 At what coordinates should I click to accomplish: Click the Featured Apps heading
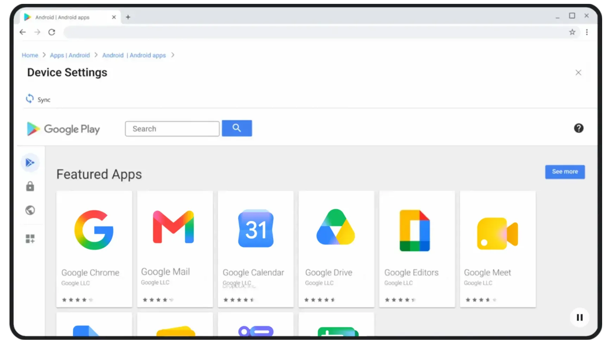(x=99, y=174)
